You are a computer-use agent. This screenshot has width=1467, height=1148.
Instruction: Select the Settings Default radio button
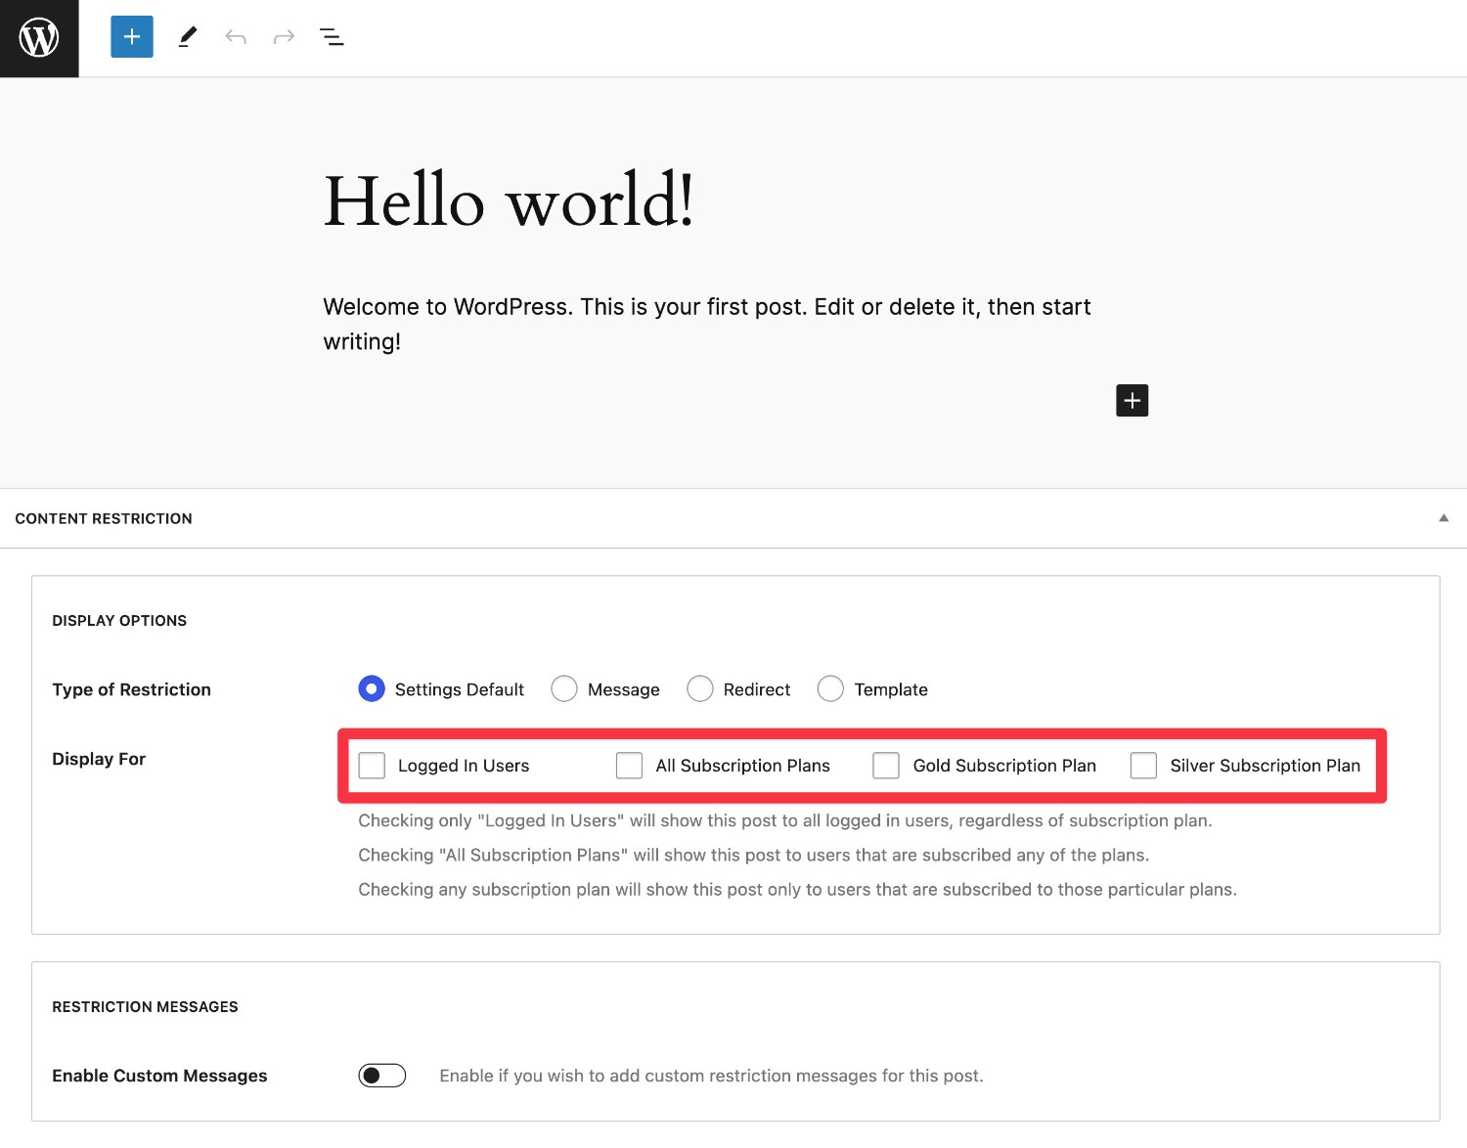[372, 689]
